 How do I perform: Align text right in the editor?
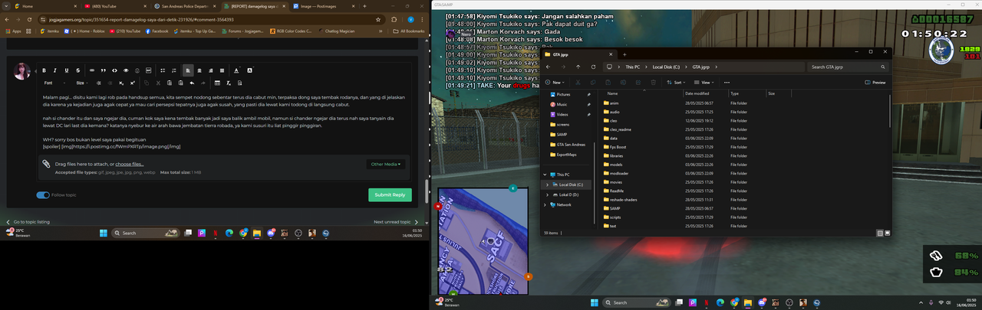(211, 70)
